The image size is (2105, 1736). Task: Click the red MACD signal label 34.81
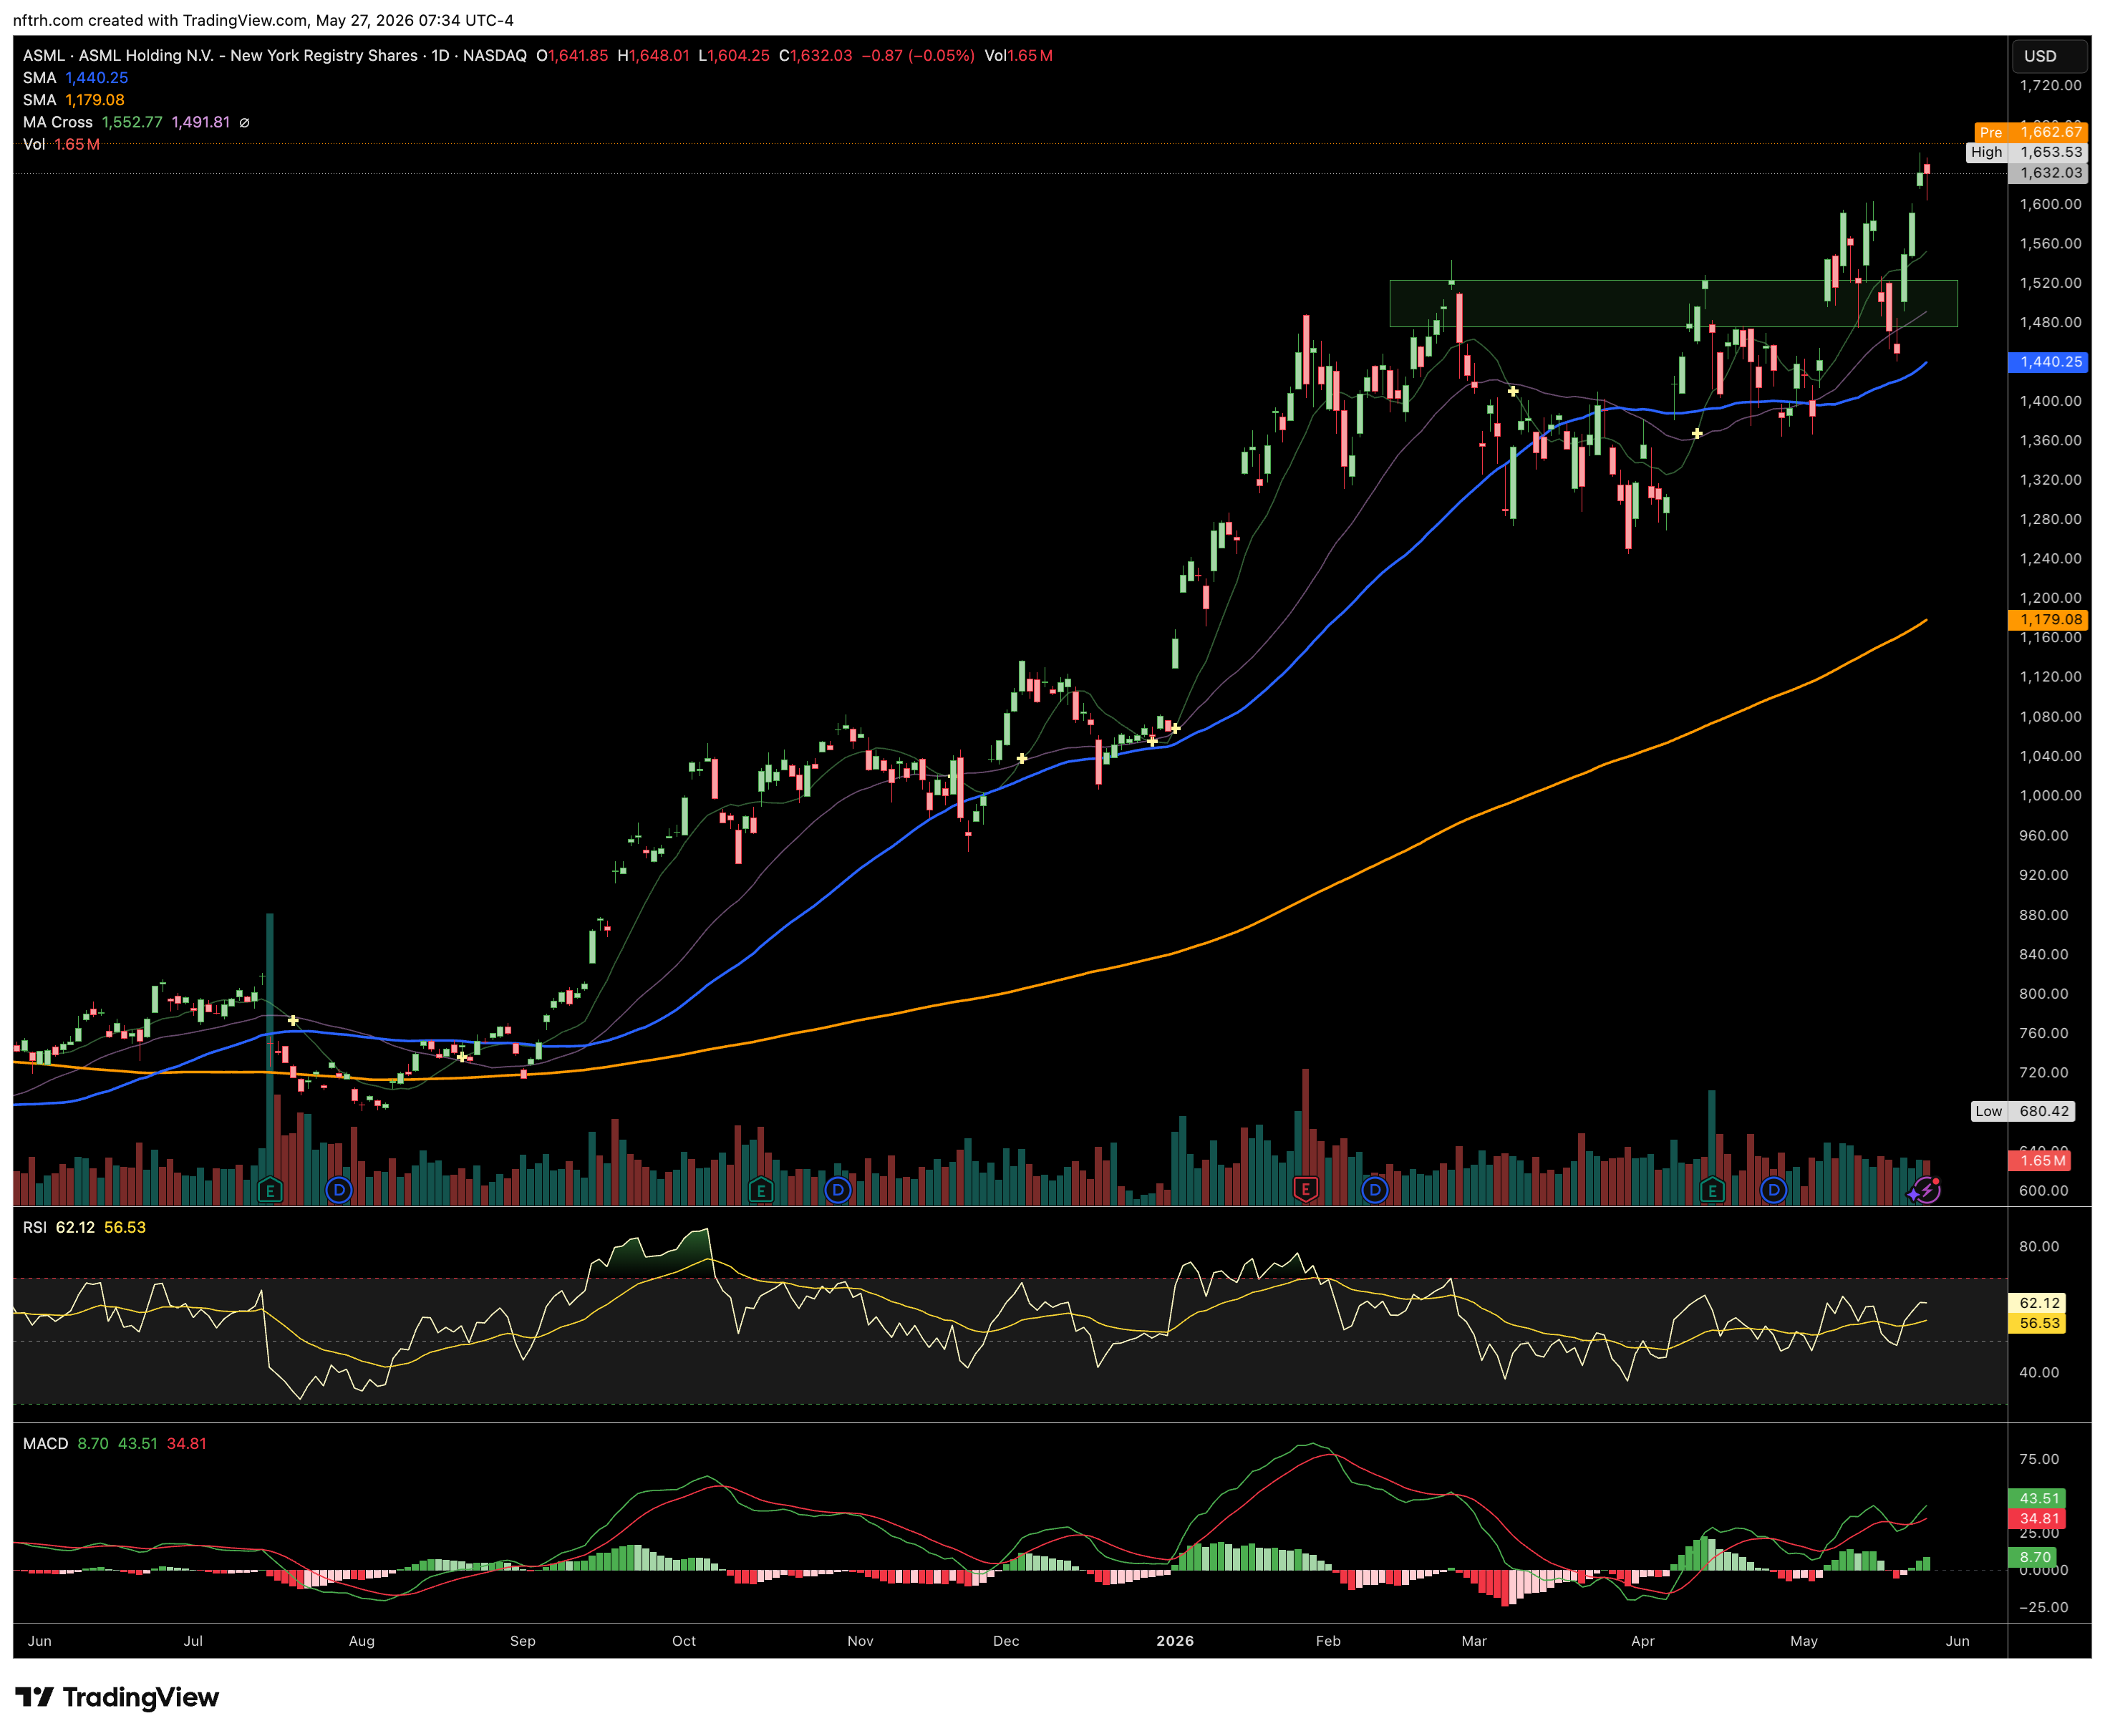(x=2038, y=1518)
